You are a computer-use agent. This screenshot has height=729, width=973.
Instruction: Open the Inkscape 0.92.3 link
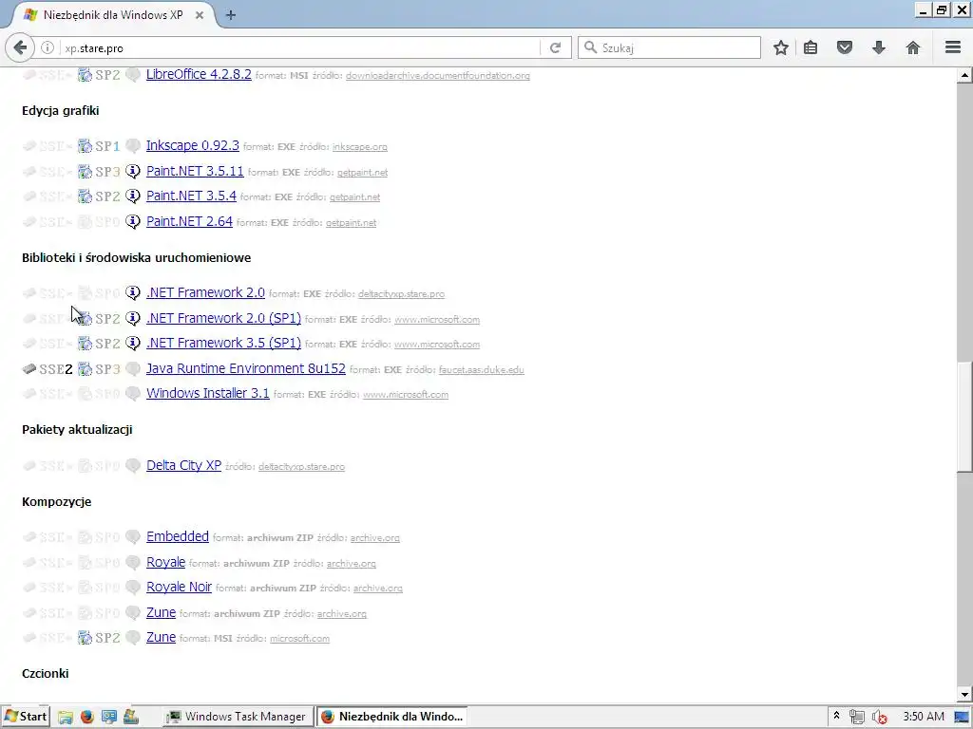tap(192, 145)
